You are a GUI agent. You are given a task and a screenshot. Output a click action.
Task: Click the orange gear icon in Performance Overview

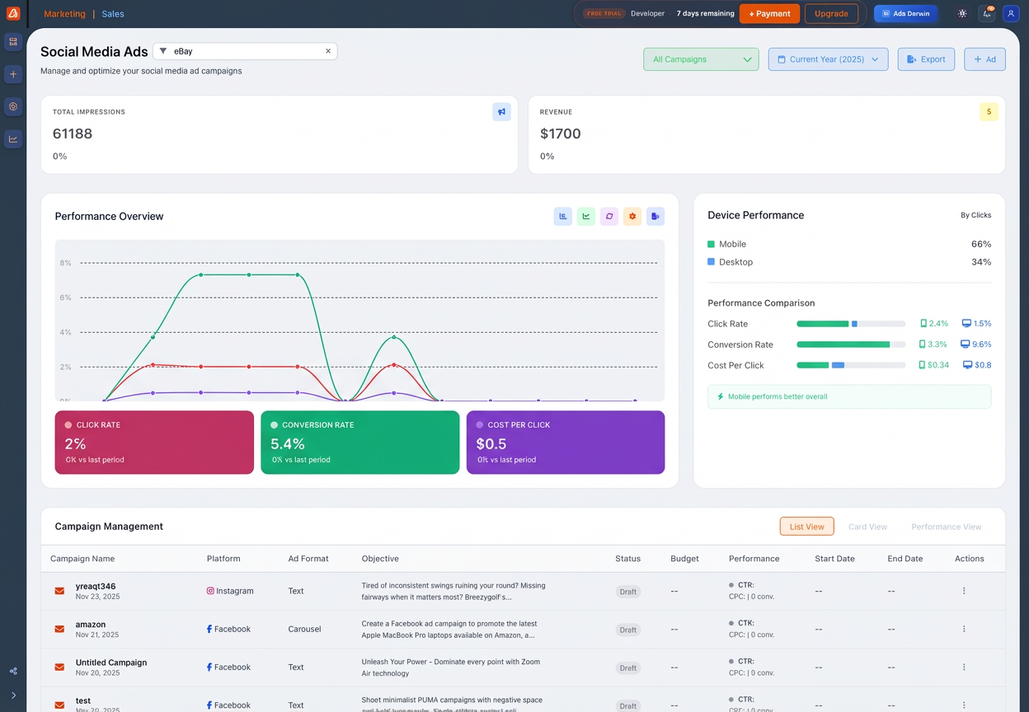[x=632, y=217]
